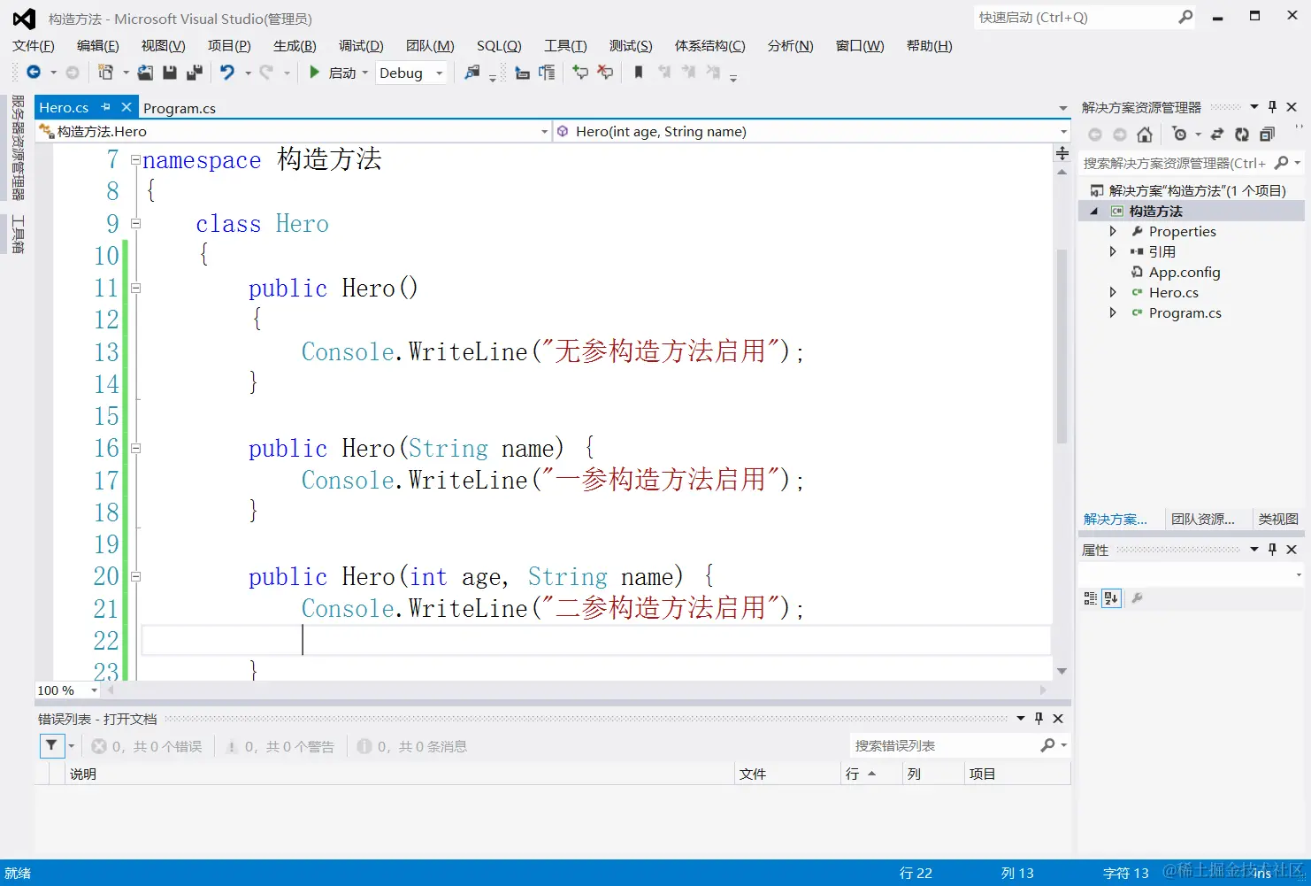Collapse the Hero() constructor on line 11
Image resolution: width=1311 pixels, height=886 pixels.
135,288
